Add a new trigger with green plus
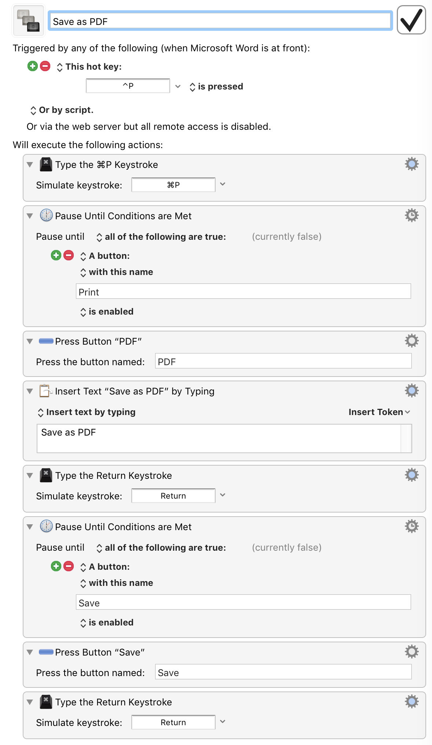The image size is (432, 745). click(x=33, y=66)
